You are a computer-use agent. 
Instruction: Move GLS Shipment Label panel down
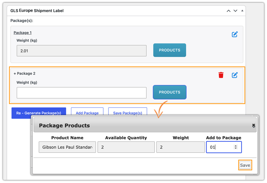tap(235, 11)
